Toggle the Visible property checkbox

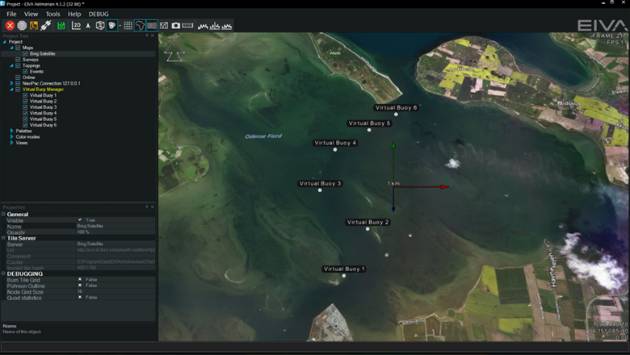pyautogui.click(x=80, y=220)
